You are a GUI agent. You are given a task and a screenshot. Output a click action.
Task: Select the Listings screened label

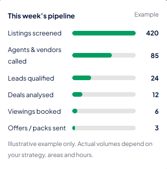click(x=35, y=33)
